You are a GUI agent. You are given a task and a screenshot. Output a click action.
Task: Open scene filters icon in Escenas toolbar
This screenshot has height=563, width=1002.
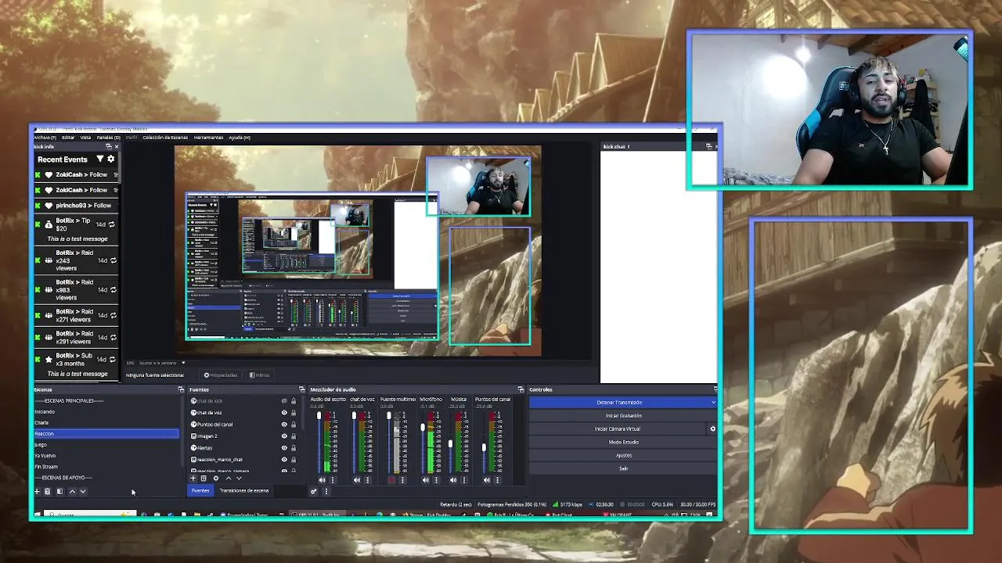click(59, 491)
